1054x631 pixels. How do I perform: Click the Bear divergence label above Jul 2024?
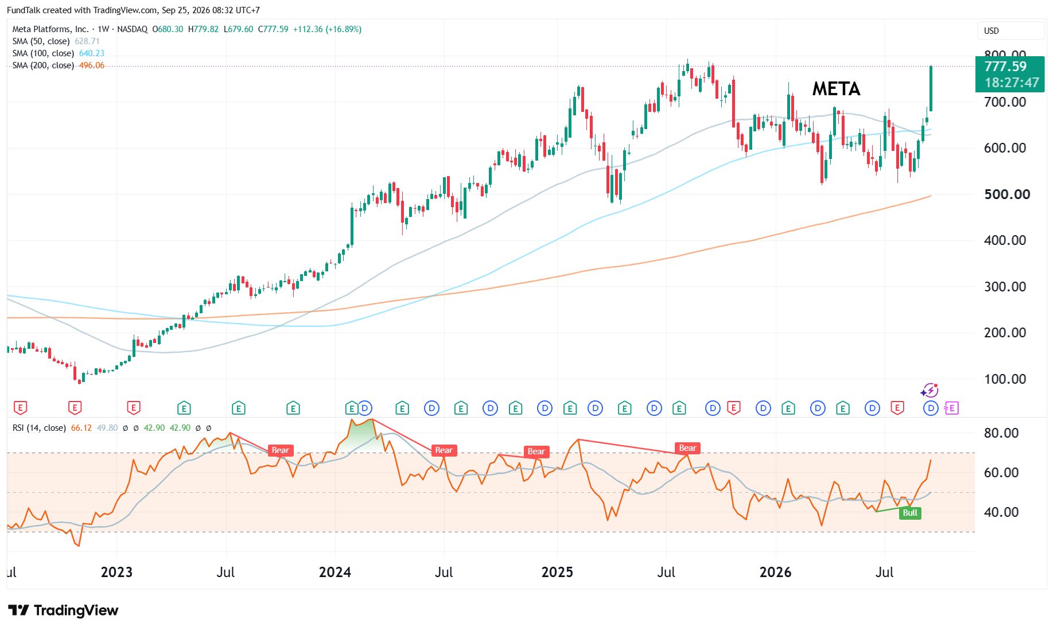(x=444, y=450)
